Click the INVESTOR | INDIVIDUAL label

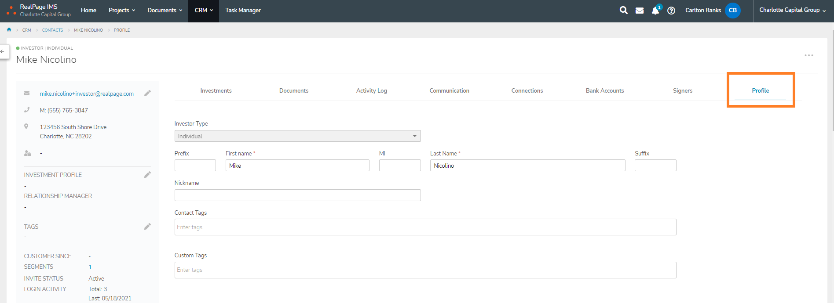47,48
